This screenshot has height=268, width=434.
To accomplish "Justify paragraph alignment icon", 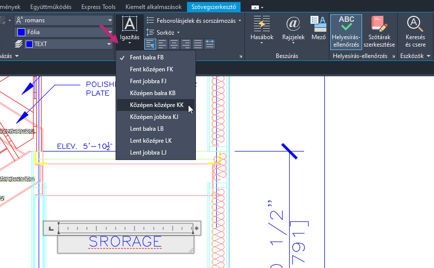I will click(197, 44).
